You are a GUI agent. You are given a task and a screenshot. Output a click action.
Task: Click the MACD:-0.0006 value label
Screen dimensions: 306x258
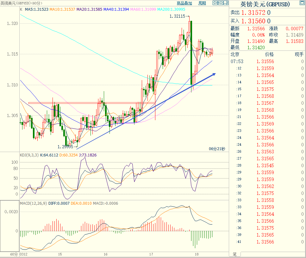click(106, 203)
